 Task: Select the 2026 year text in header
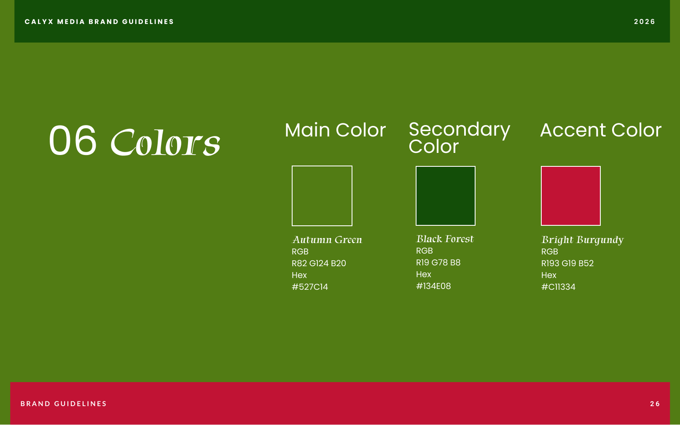click(x=645, y=21)
